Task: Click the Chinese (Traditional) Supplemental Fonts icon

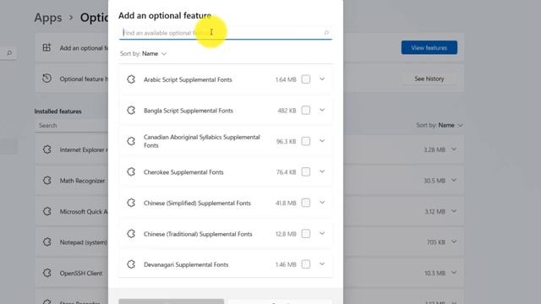Action: (131, 234)
